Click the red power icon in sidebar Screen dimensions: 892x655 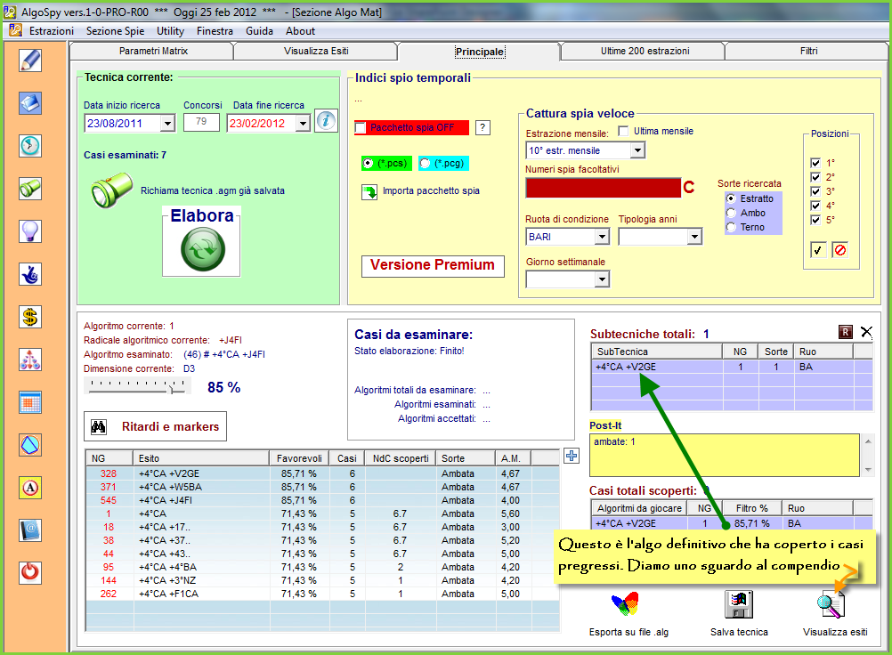pyautogui.click(x=30, y=572)
